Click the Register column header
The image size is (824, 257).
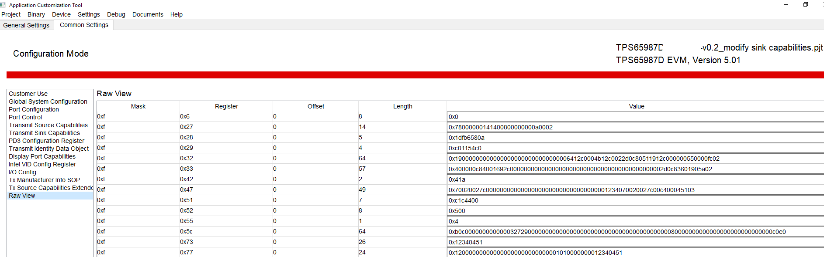pos(226,106)
